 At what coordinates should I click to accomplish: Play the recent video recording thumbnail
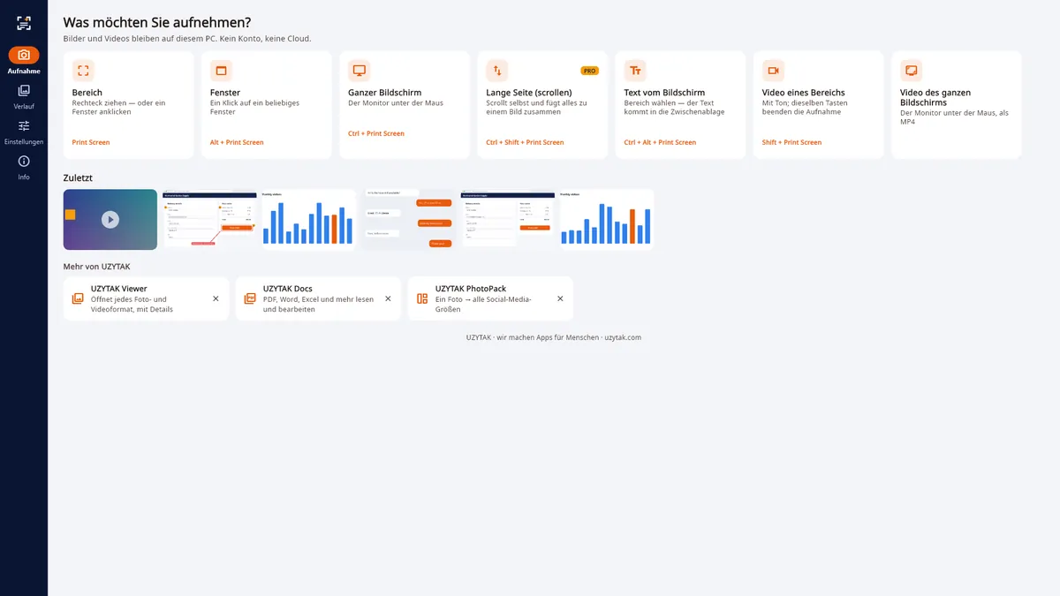click(110, 220)
